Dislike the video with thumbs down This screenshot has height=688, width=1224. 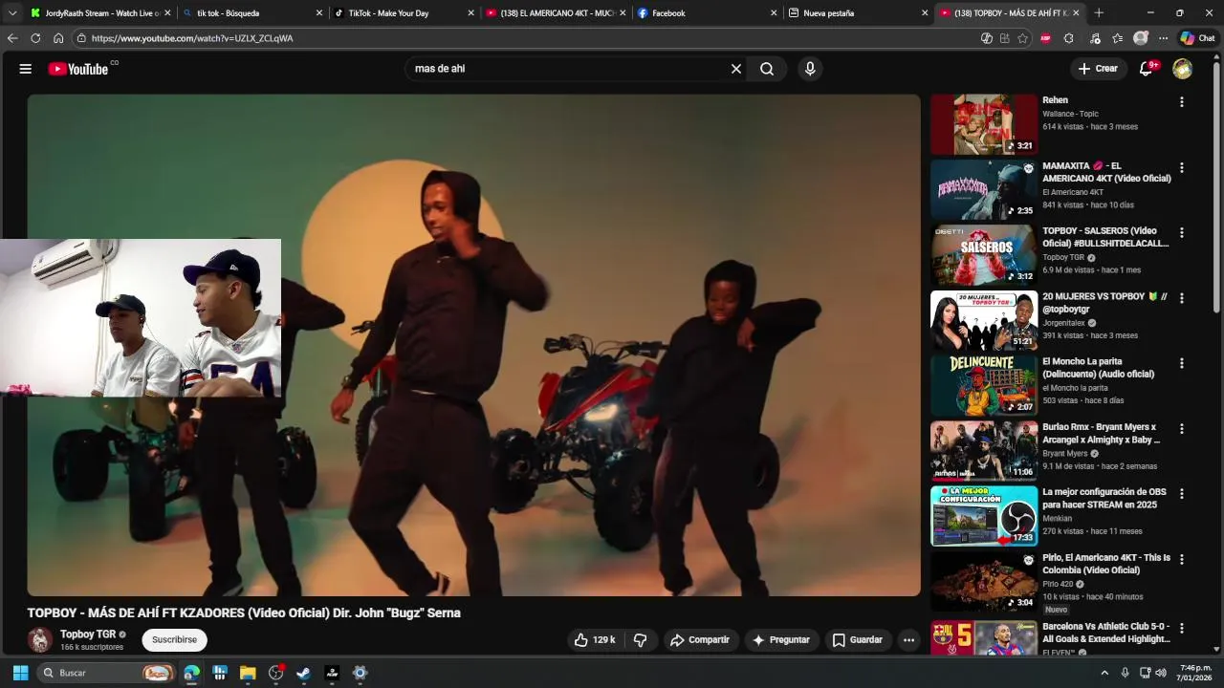tap(641, 640)
